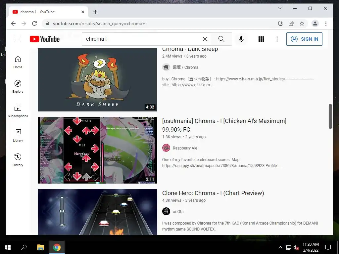Click the address bar URL
The width and height of the screenshot is (339, 254).
100,23
